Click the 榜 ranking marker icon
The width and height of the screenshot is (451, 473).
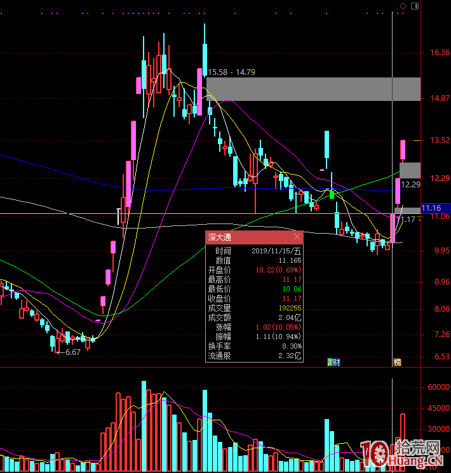click(398, 363)
